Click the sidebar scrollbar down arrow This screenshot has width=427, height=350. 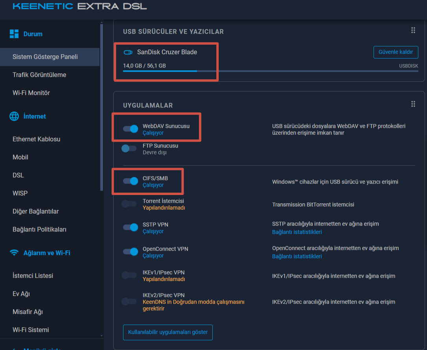tap(101, 336)
